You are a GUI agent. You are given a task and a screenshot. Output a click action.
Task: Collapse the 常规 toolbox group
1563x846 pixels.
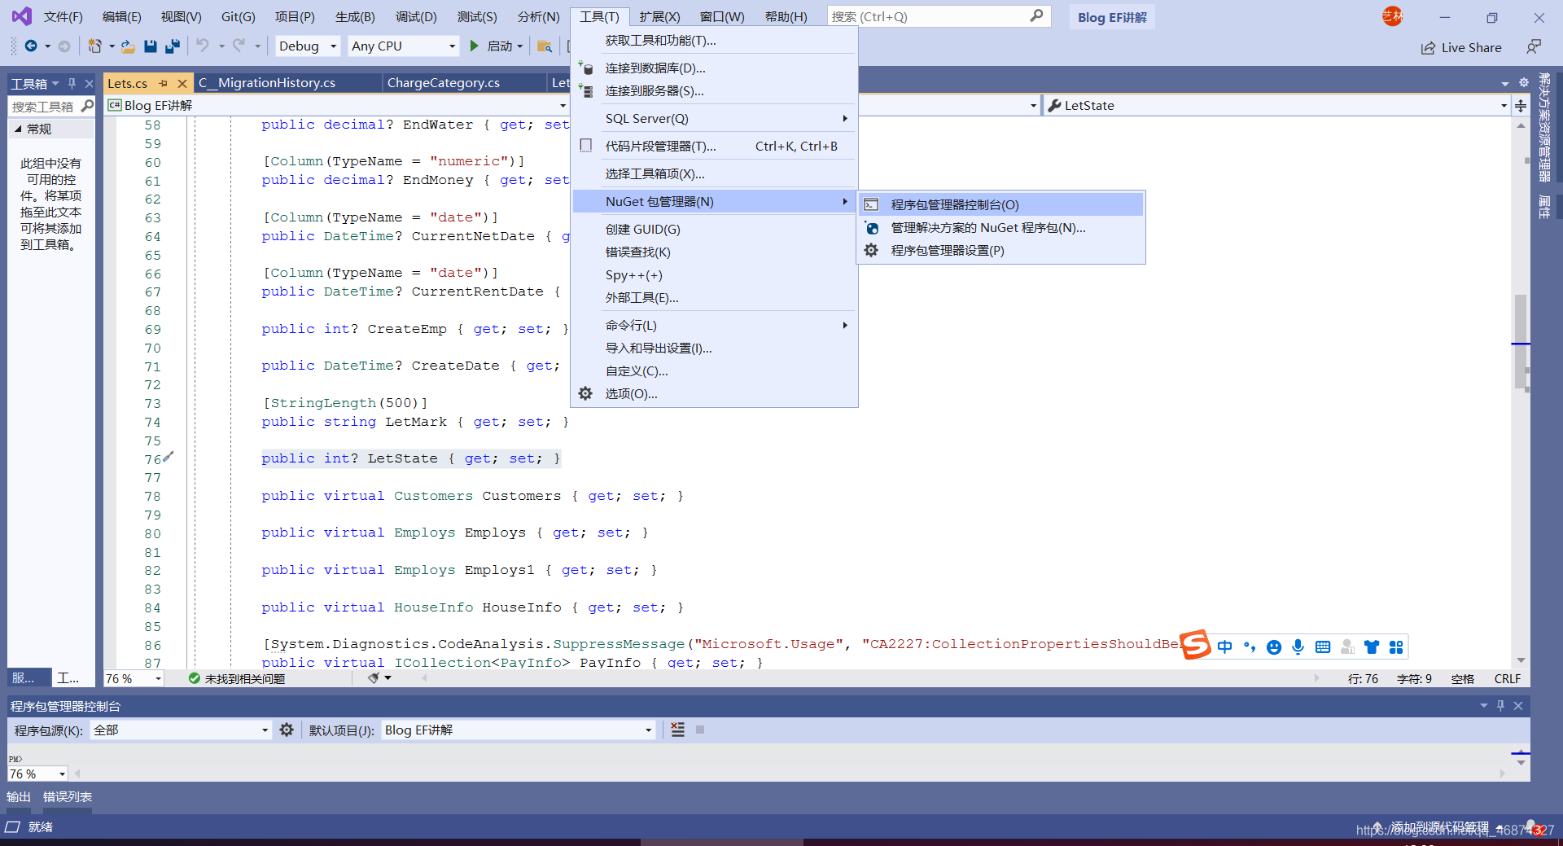coord(18,129)
